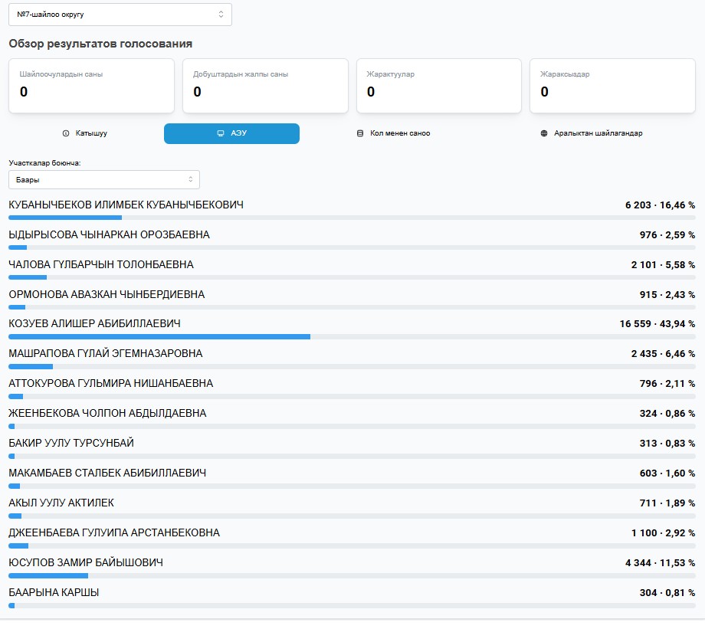Click the progress bar for Юсупов Замир Байышович

[48, 575]
